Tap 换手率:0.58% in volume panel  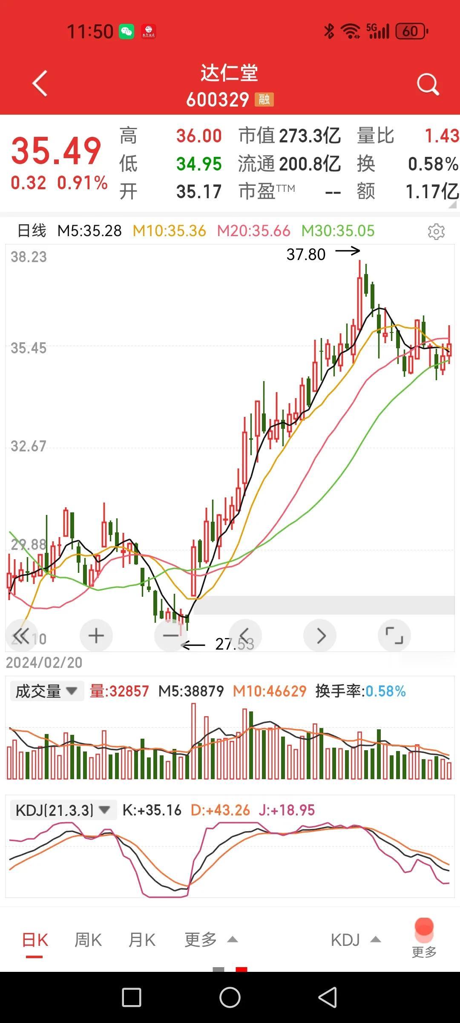[x=360, y=691]
